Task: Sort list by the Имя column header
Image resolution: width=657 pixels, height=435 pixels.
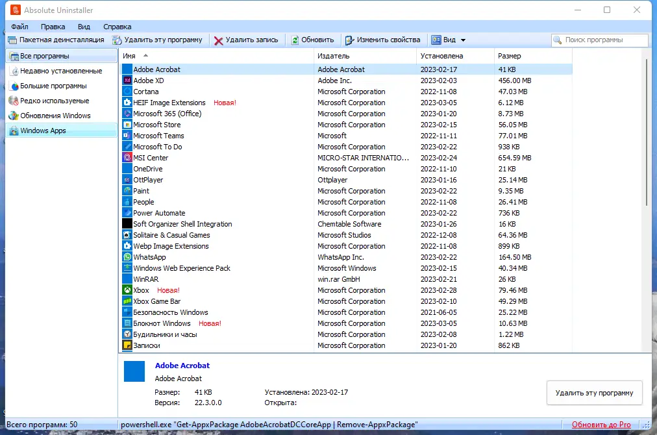Action: (x=217, y=56)
